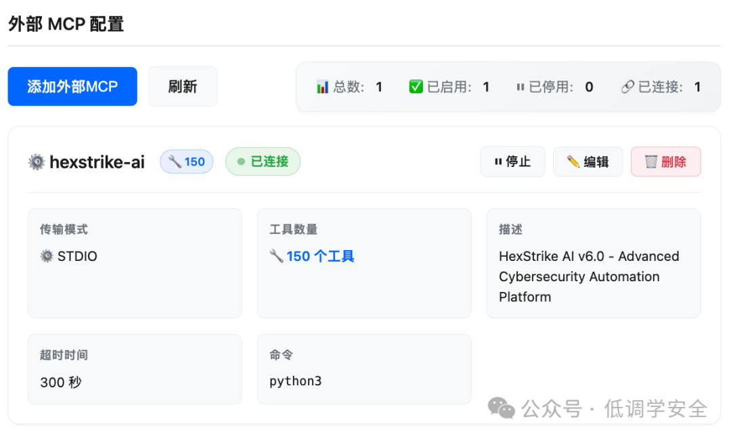The height and width of the screenshot is (438, 731).
Task: Add a new external MCP with 添加外部MCP
Action: point(72,87)
